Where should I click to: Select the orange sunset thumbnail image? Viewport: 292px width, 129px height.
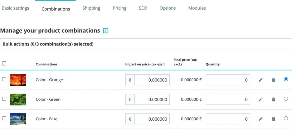point(18,80)
